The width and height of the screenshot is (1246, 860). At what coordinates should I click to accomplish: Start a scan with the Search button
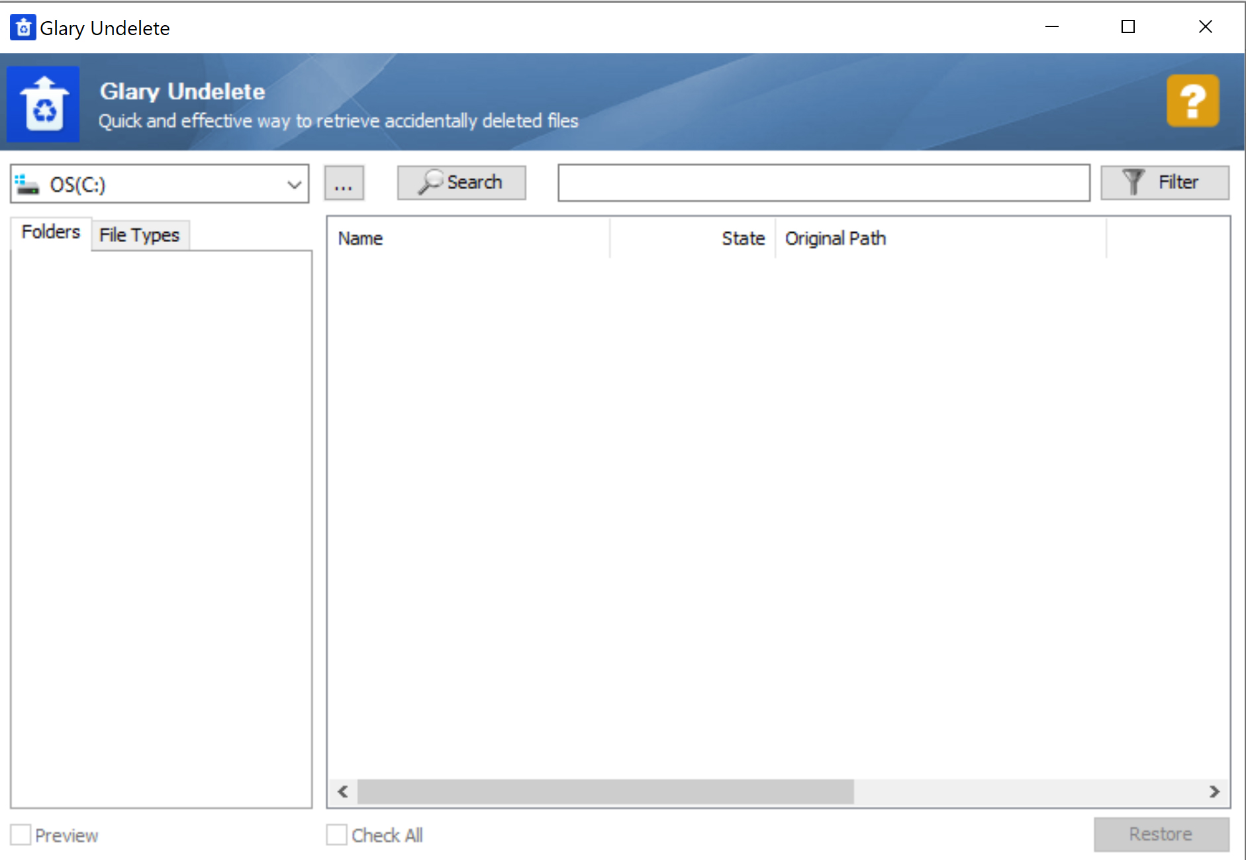pyautogui.click(x=461, y=183)
